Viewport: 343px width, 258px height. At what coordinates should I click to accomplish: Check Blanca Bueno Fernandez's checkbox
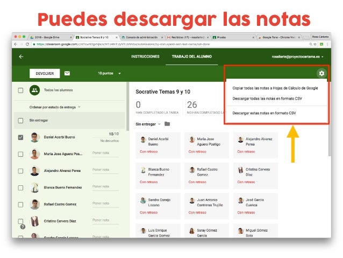pos(20,187)
